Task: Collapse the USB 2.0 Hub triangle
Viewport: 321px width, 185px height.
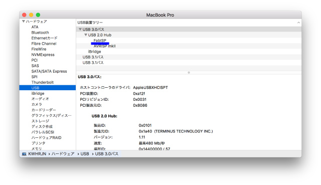Action: coord(86,35)
